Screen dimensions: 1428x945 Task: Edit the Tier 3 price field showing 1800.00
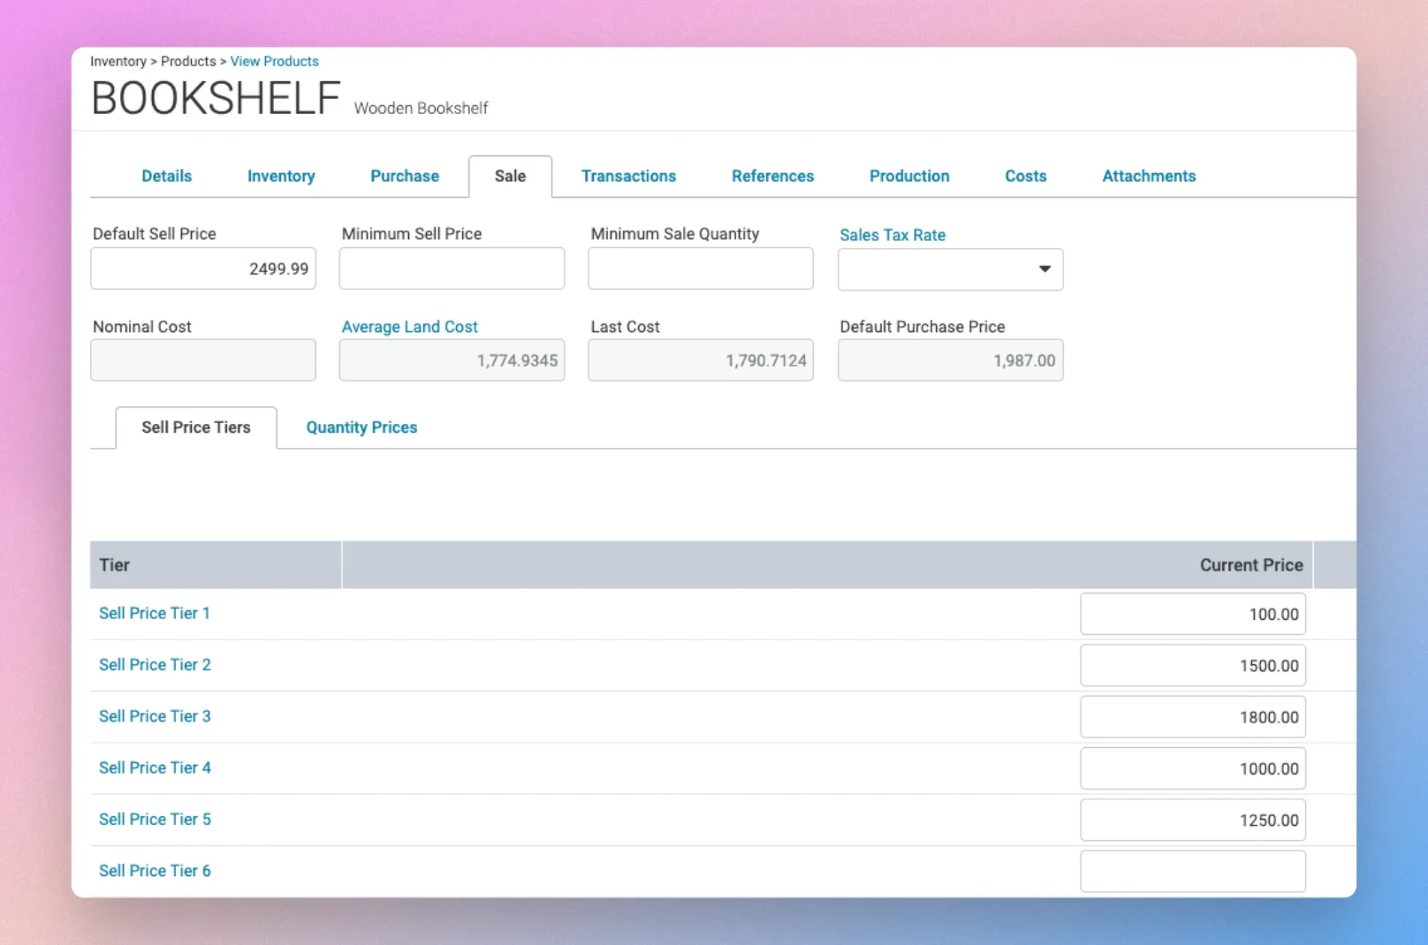coord(1193,717)
